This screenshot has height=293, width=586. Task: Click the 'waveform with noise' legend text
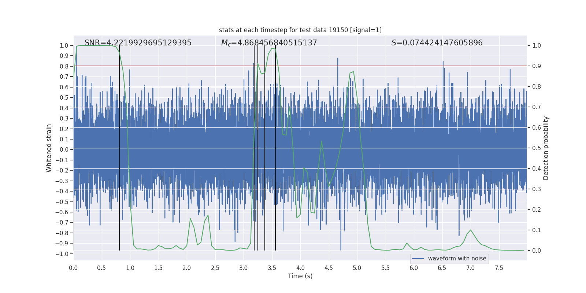pos(457,259)
